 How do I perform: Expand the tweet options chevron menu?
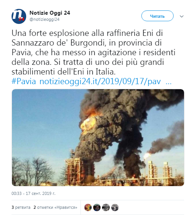point(181,17)
